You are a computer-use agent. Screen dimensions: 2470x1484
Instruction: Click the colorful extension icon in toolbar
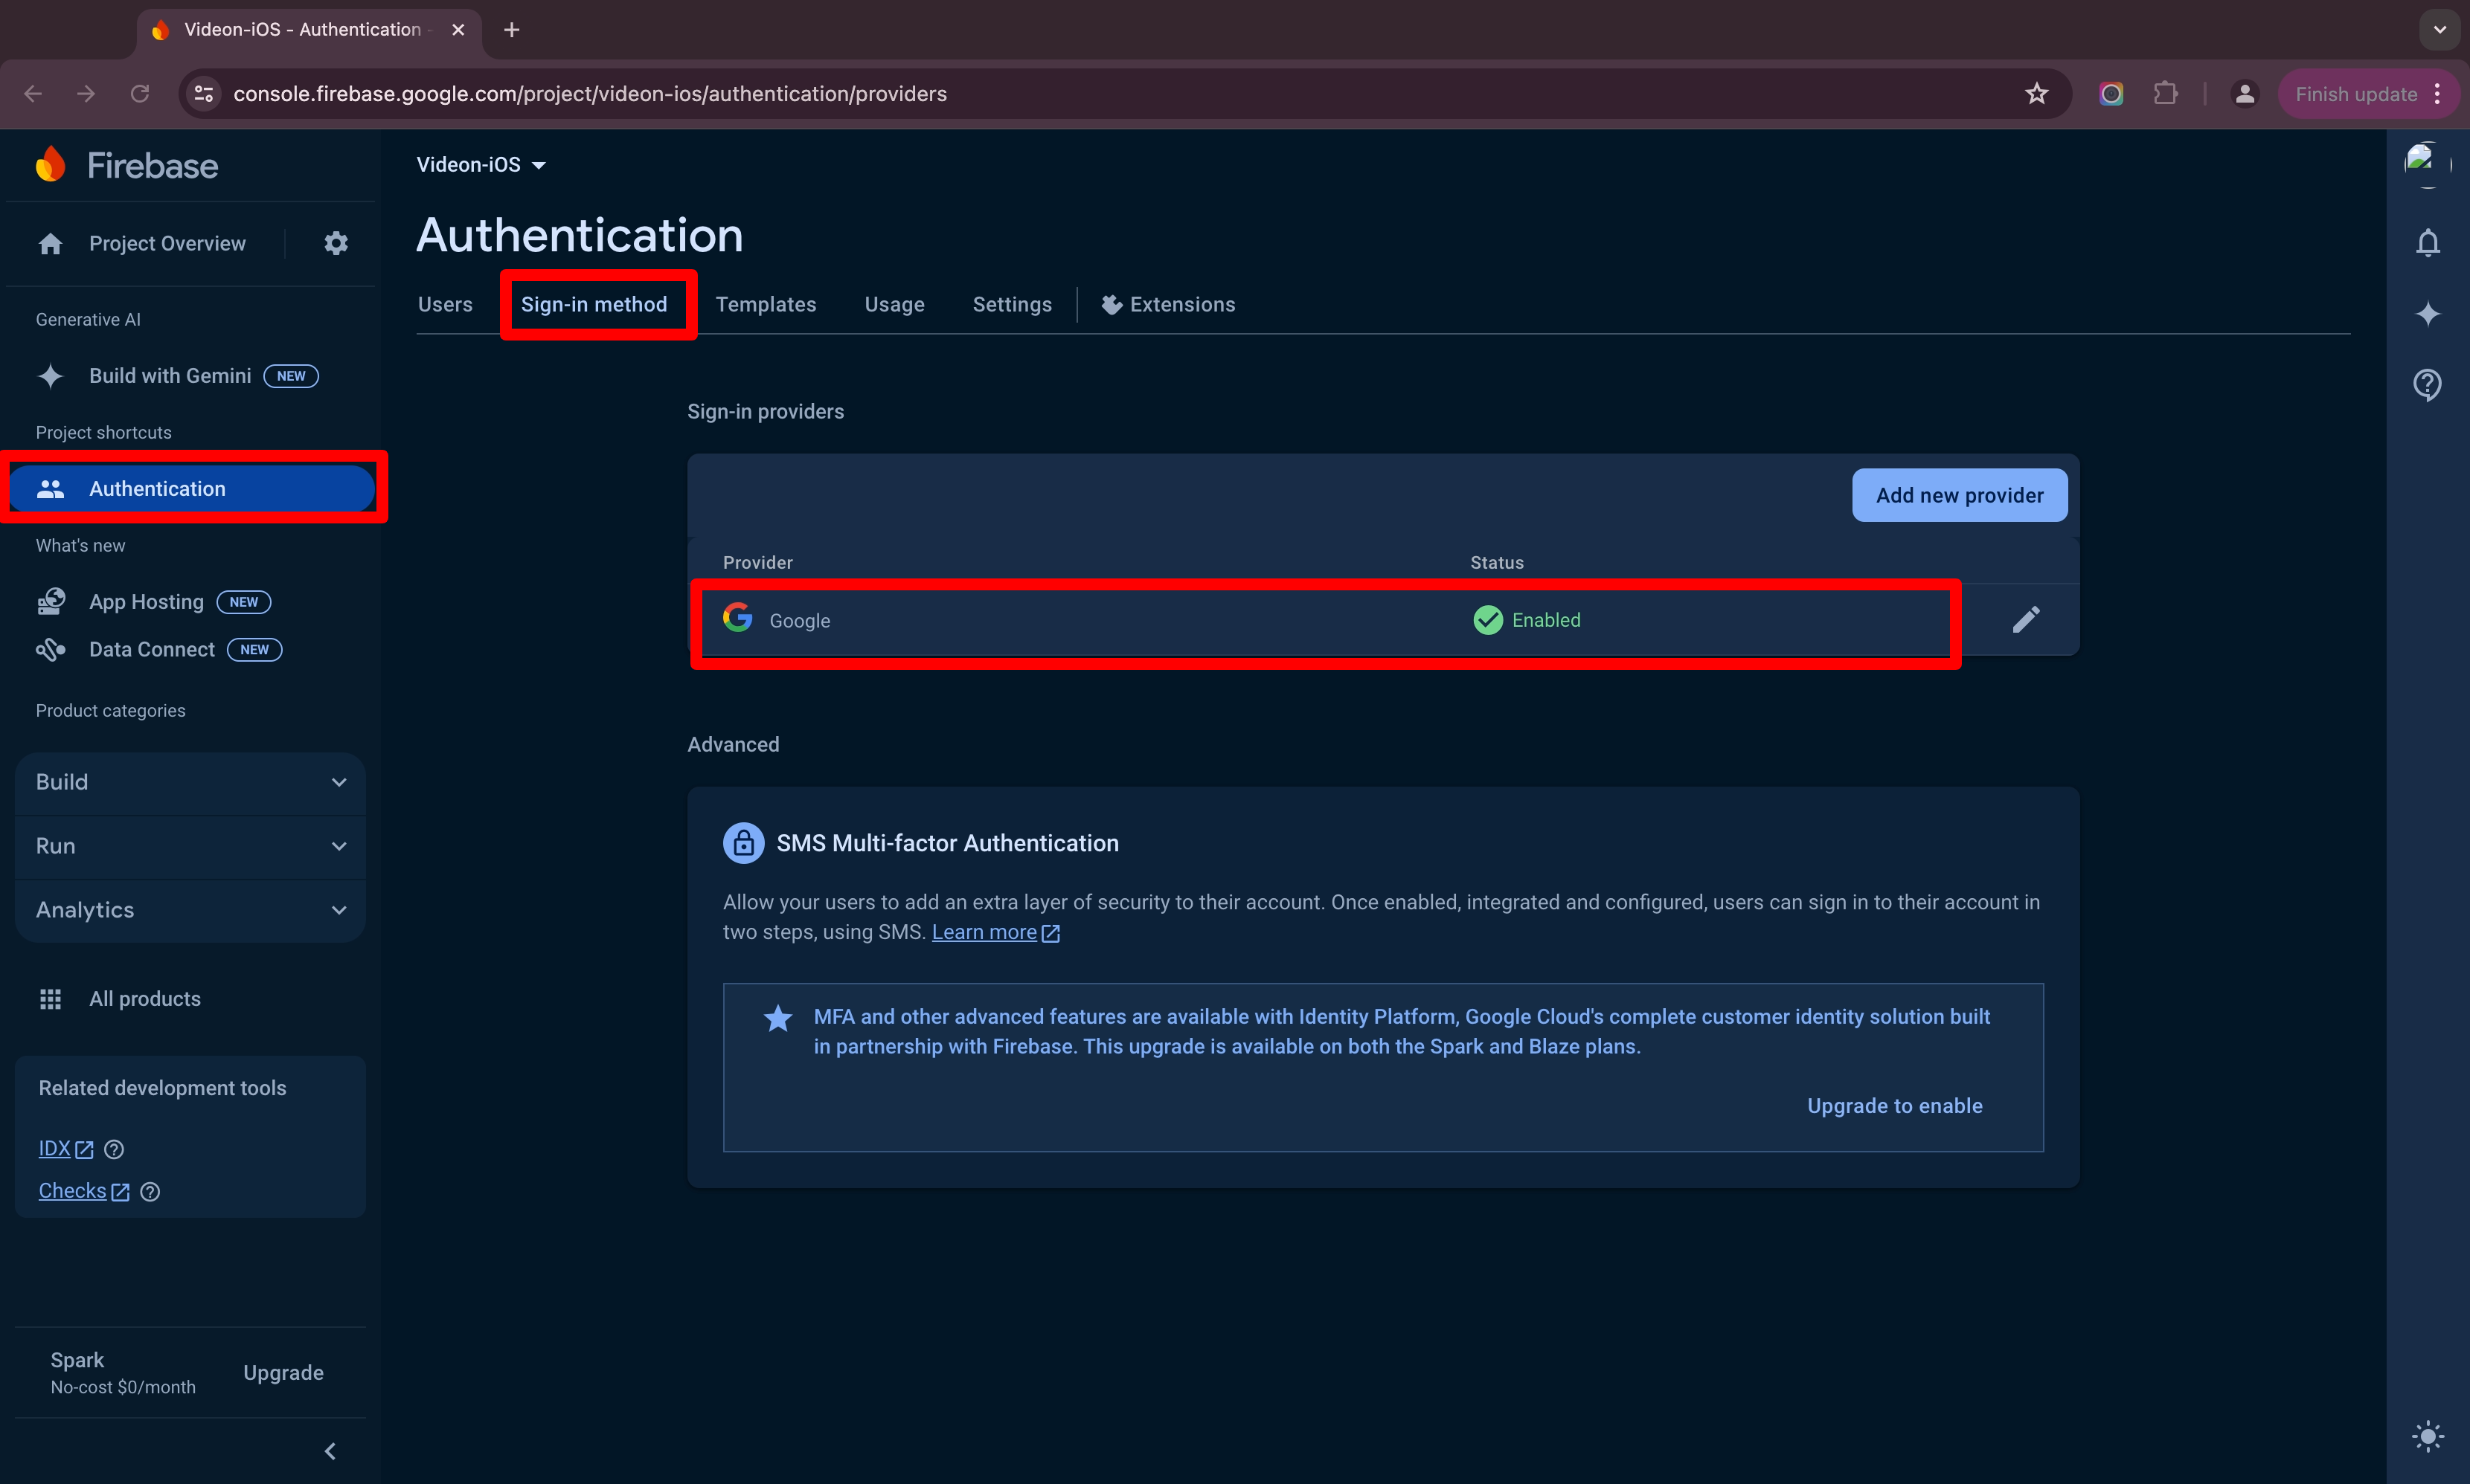(x=2111, y=94)
